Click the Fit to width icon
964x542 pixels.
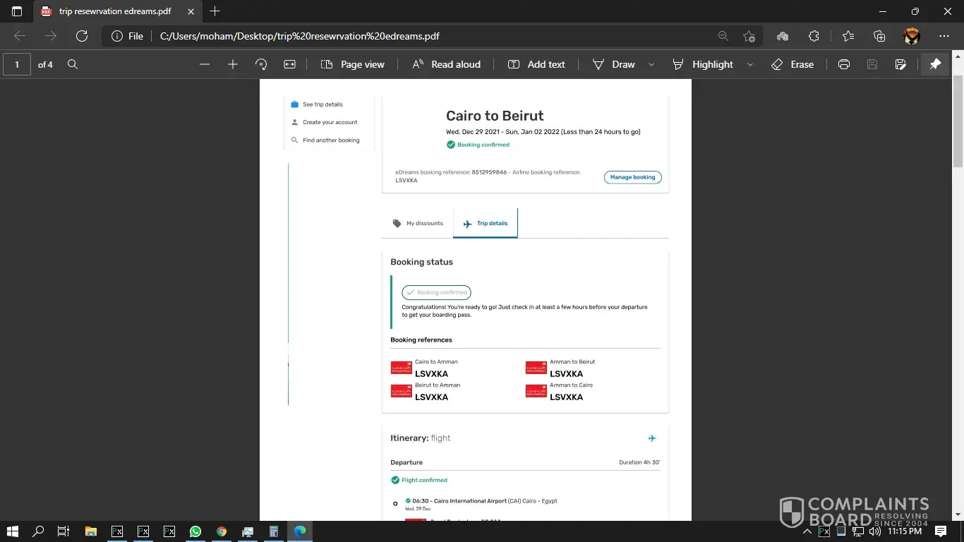[289, 64]
